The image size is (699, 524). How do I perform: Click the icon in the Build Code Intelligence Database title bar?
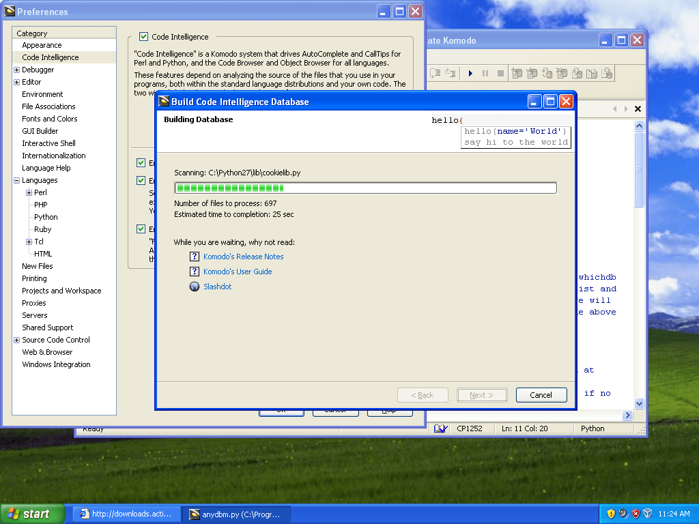164,102
